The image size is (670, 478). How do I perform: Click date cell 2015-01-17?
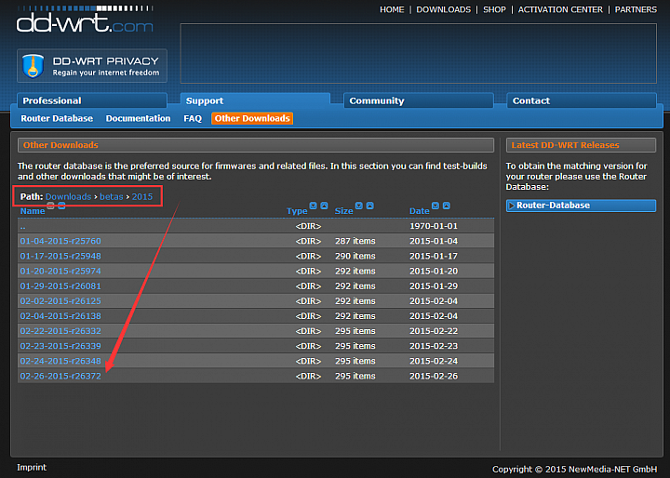pos(434,256)
